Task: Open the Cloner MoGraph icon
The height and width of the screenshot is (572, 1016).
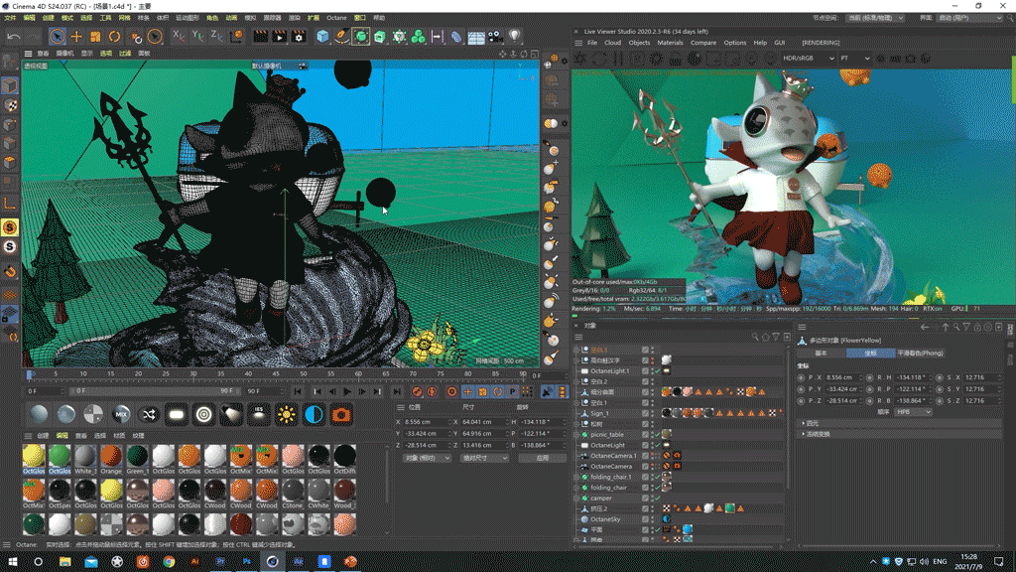Action: [419, 37]
